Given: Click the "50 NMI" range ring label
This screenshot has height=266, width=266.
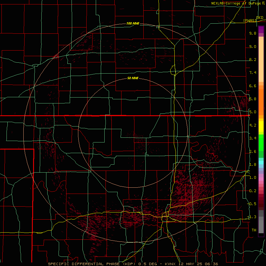Looking at the screenshot, I should [133, 78].
